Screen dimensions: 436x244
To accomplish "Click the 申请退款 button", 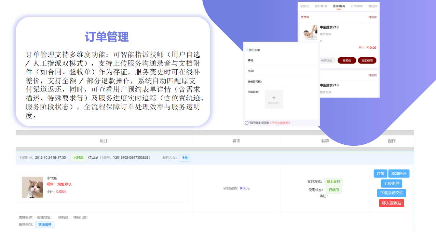I will click(327, 60).
